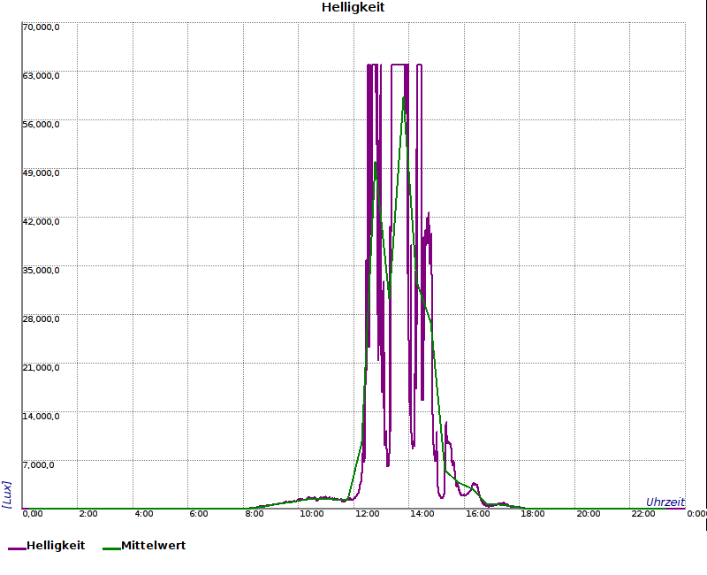
Task: Click the 63,000,0 y-axis value label
Action: click(41, 75)
